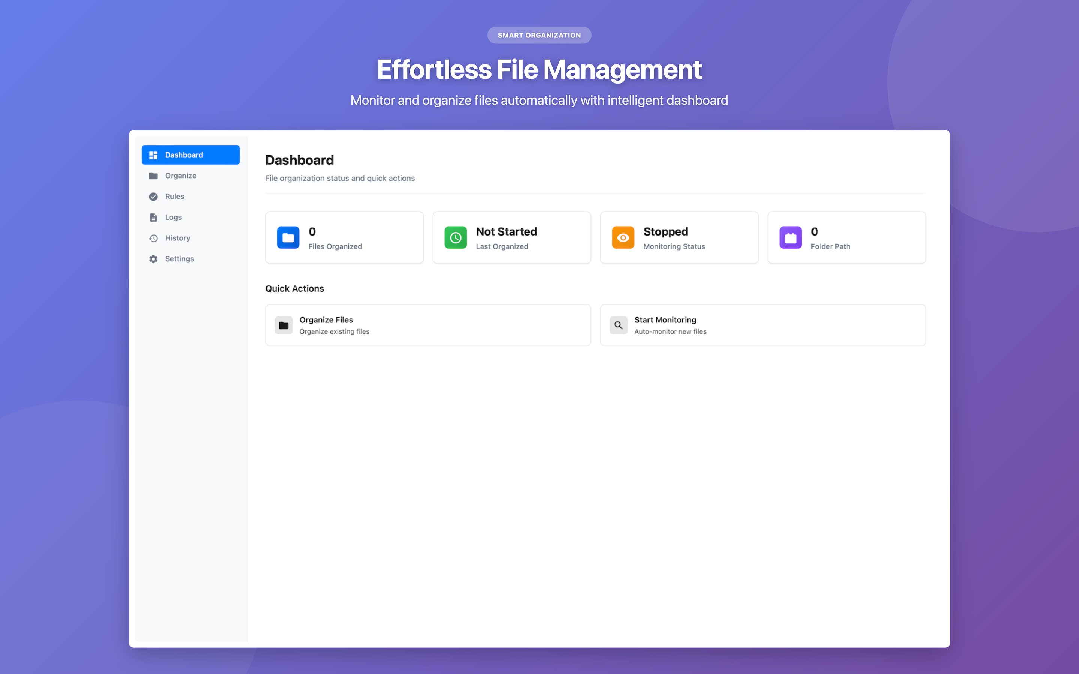Select the Dashboard grid icon in the sidebar

click(x=153, y=155)
